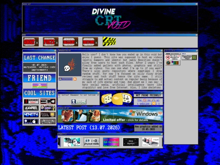Click the flaming skull avatar image

[x=70, y=64]
